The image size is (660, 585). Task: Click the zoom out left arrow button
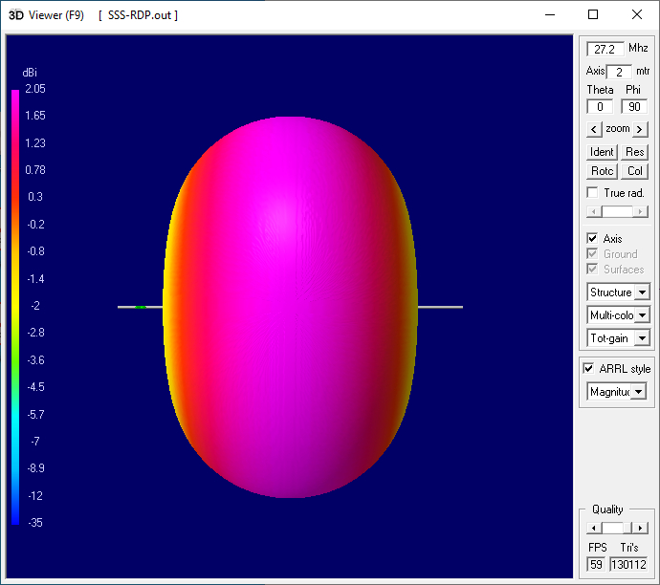pos(593,129)
